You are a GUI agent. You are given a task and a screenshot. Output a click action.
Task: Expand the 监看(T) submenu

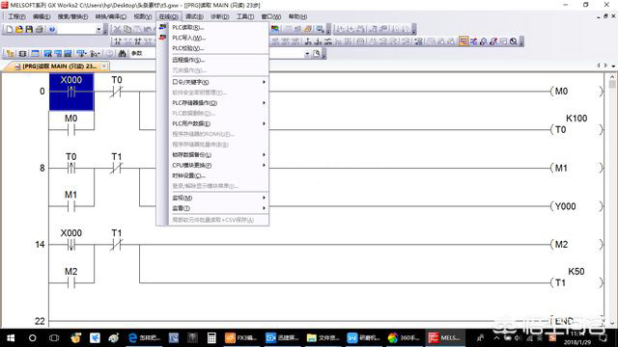(212, 208)
